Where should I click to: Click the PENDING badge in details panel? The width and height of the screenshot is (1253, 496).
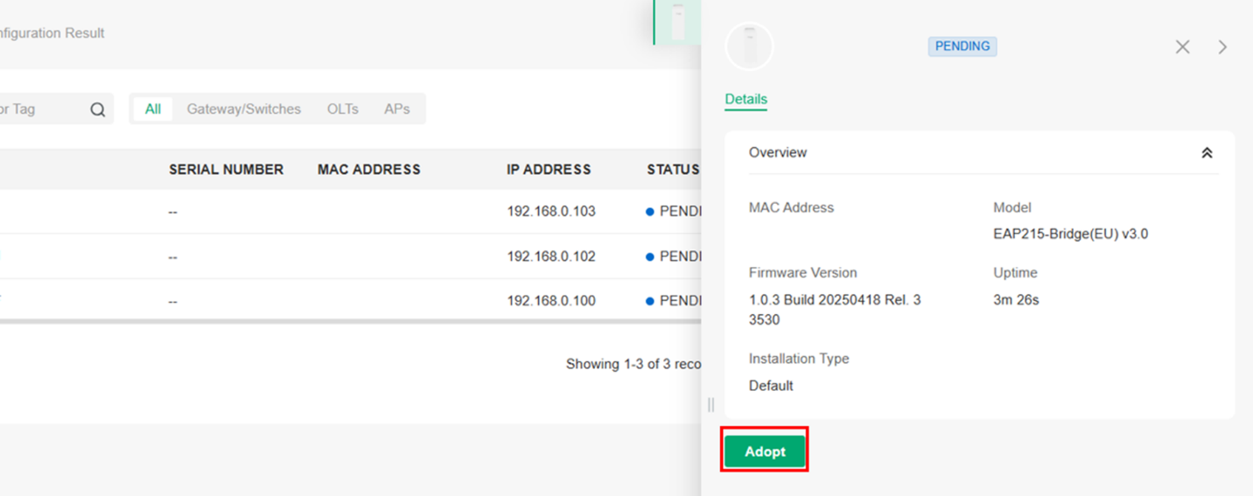pos(962,46)
